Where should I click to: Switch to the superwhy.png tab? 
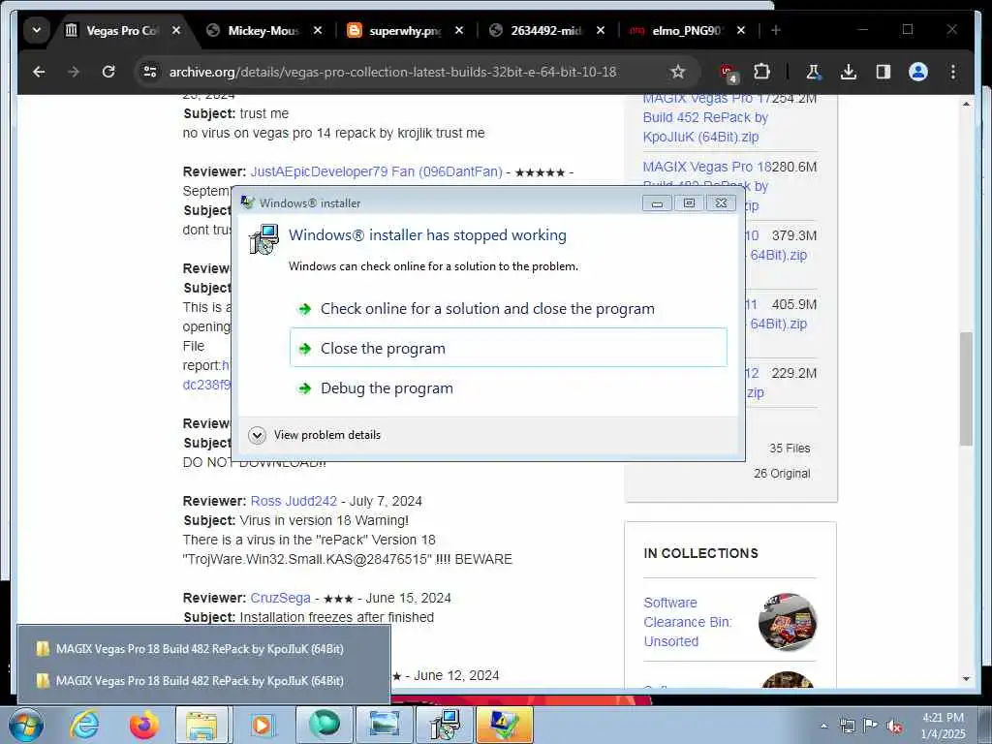405,30
